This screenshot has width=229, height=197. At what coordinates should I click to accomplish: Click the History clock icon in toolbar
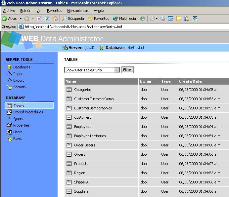click(x=142, y=19)
